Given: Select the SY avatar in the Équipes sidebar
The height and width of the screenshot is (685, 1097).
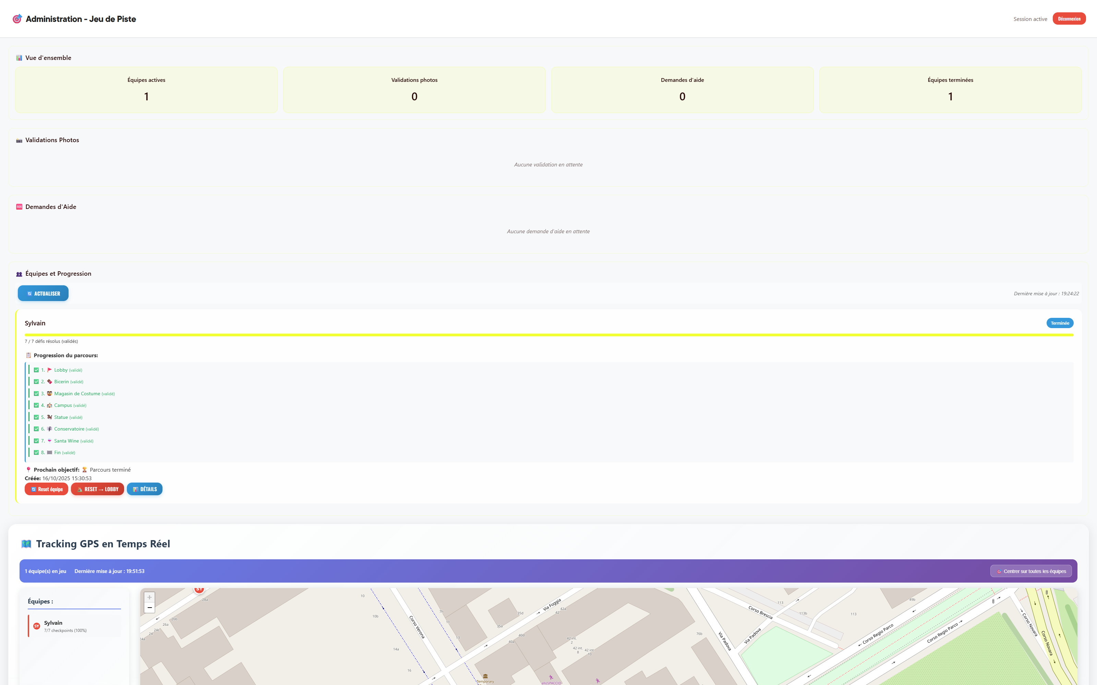Looking at the screenshot, I should pyautogui.click(x=36, y=626).
